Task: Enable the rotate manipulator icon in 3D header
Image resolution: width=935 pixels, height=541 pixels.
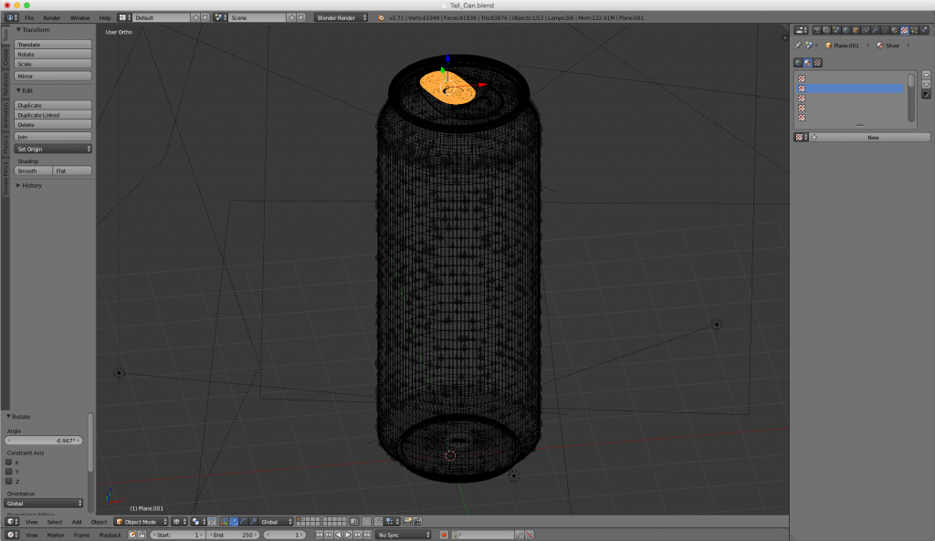Action: tap(244, 522)
